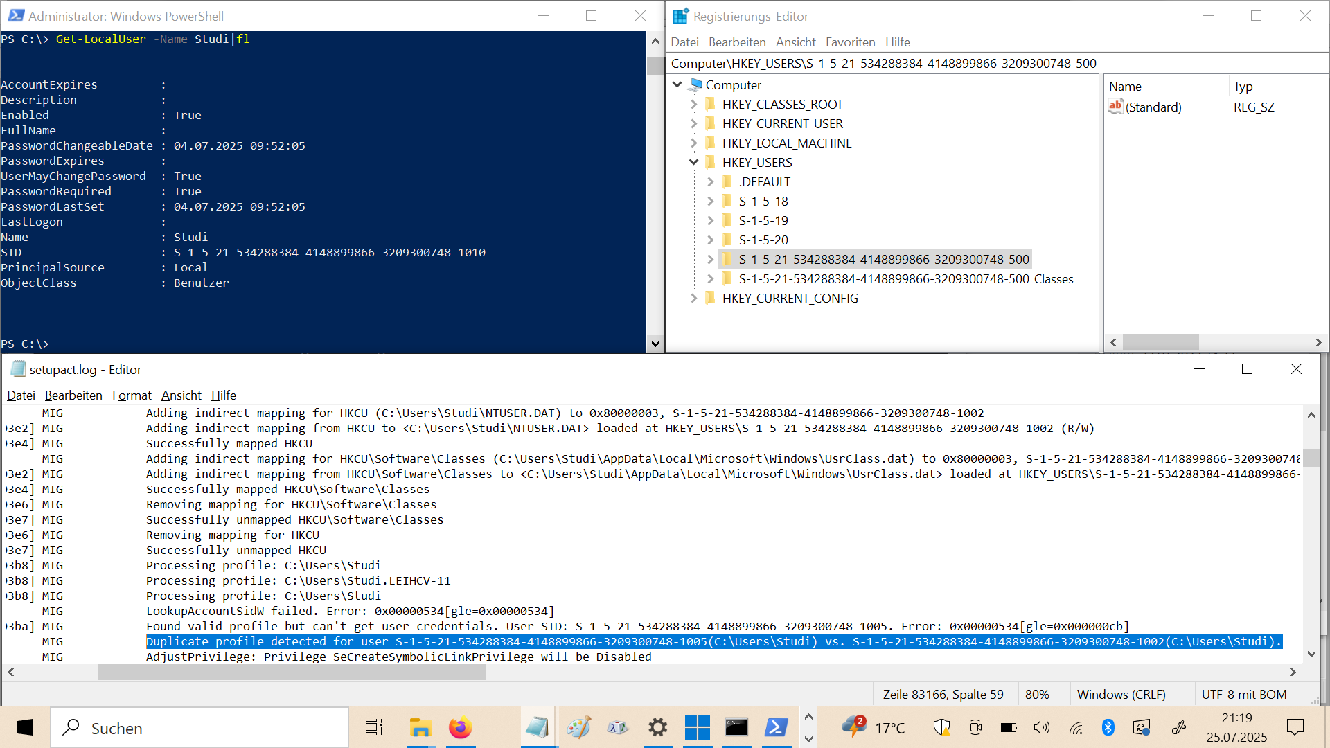Click the Start button
Image resolution: width=1330 pixels, height=748 pixels.
[25, 728]
